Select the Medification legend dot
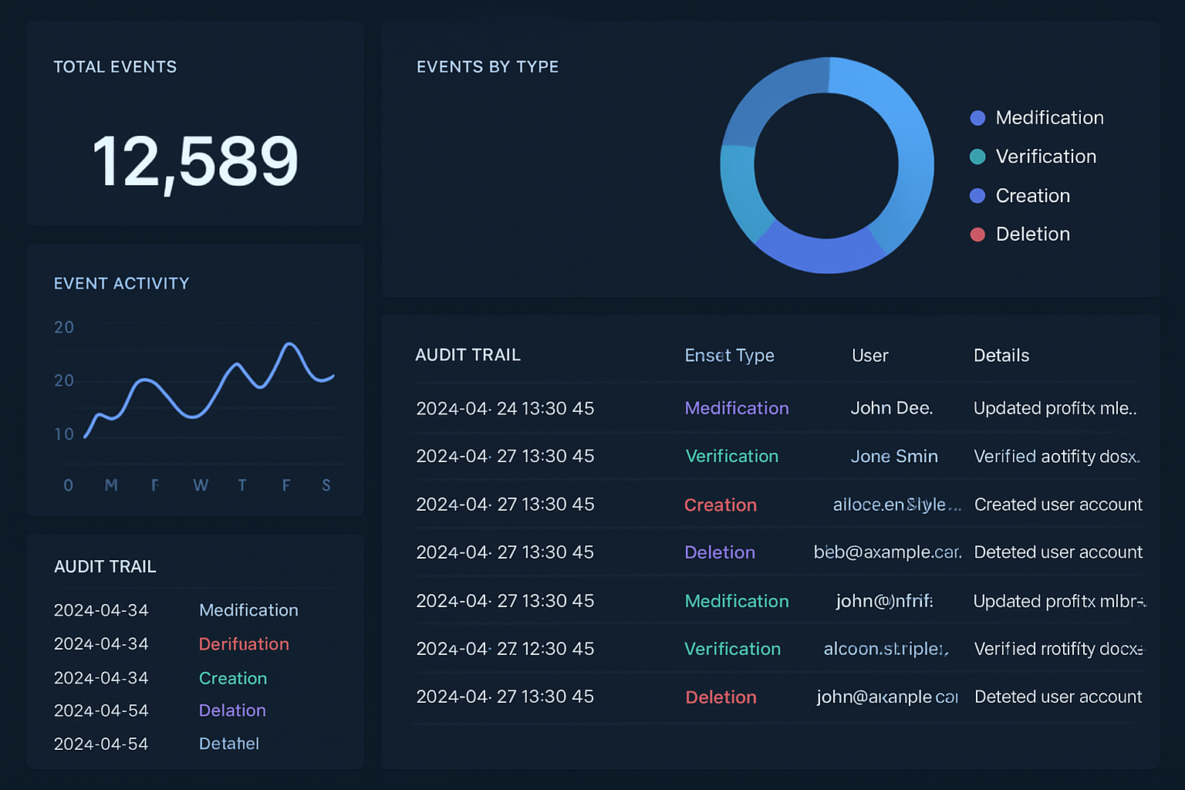 click(x=977, y=117)
